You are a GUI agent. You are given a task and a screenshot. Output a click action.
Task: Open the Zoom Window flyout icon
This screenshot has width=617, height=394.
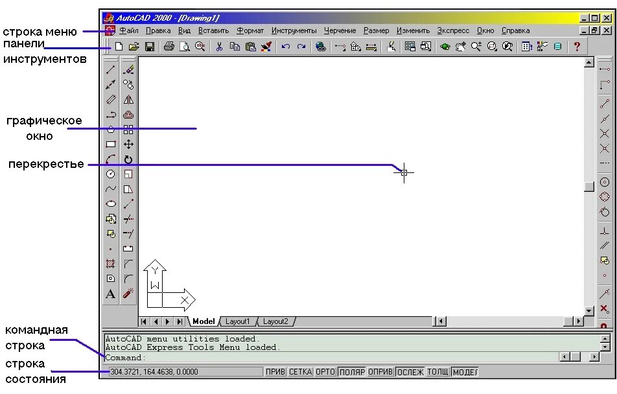[492, 47]
